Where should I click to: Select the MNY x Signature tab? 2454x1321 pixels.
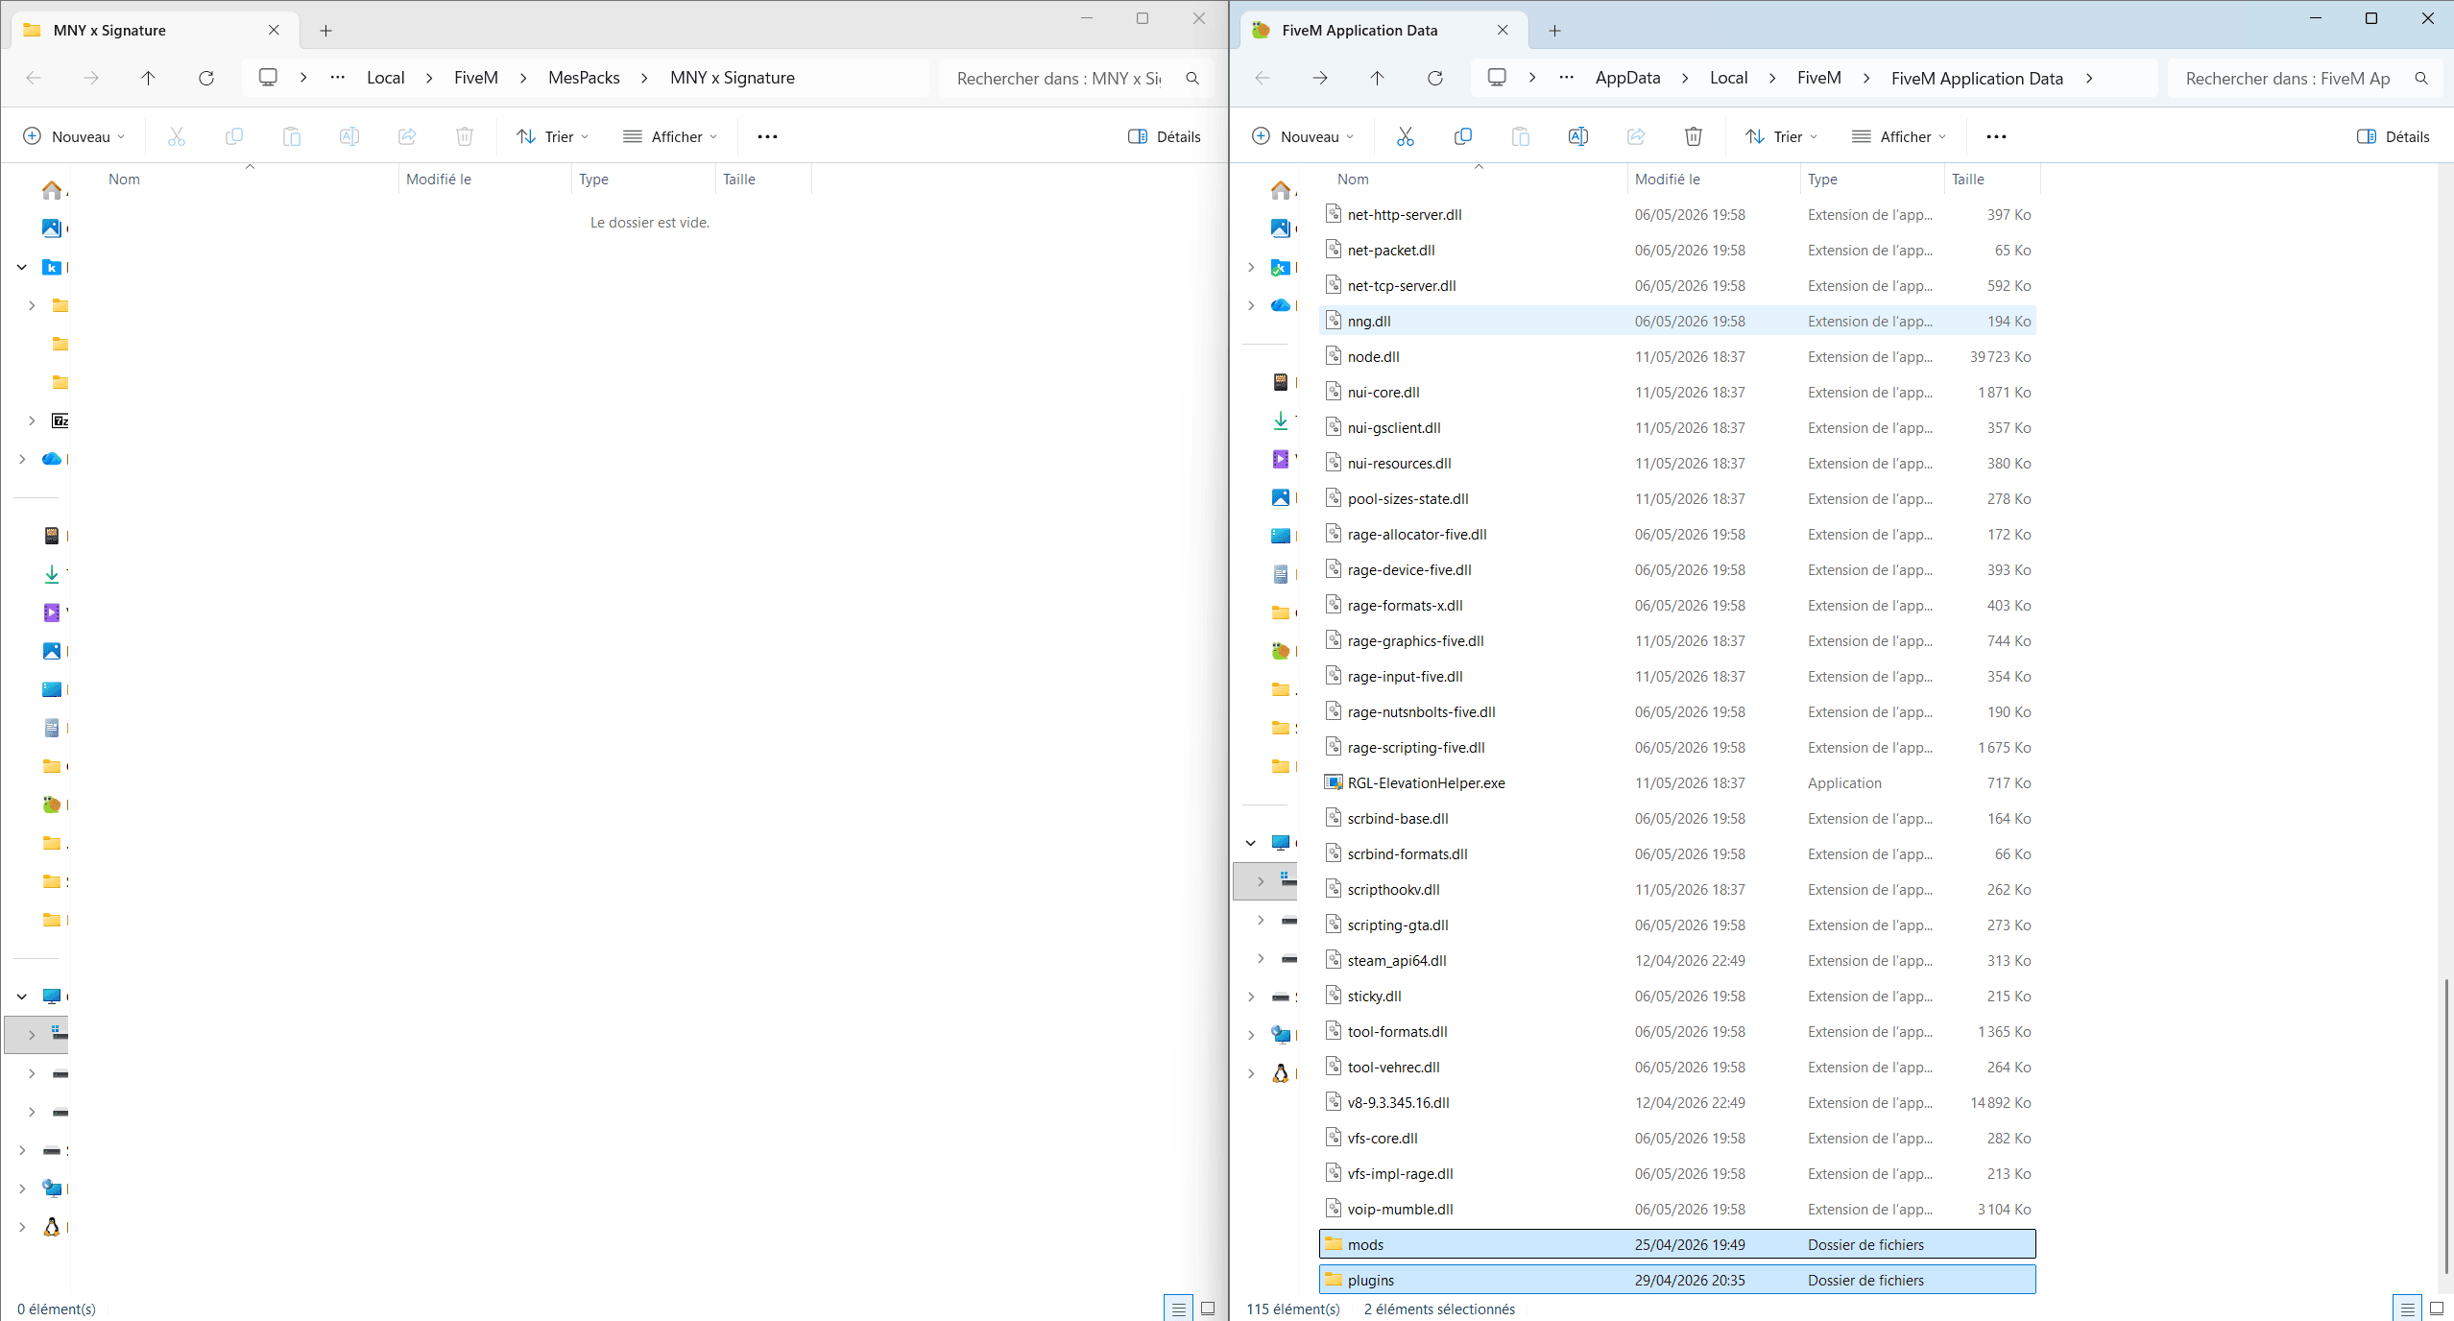pyautogui.click(x=154, y=30)
